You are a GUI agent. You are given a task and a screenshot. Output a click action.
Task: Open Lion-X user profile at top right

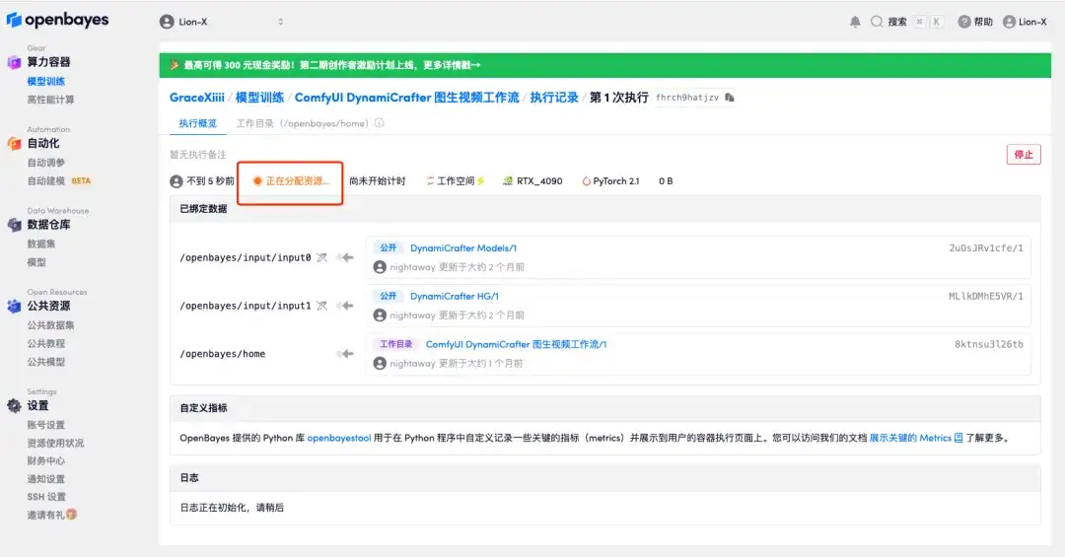tap(1025, 22)
